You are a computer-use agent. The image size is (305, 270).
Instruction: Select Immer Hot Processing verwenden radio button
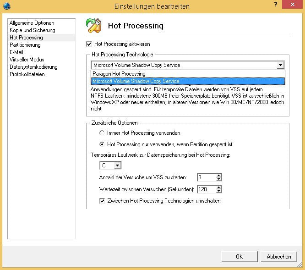point(102,133)
